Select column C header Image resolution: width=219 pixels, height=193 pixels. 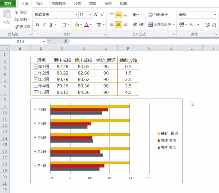pyautogui.click(x=62, y=48)
